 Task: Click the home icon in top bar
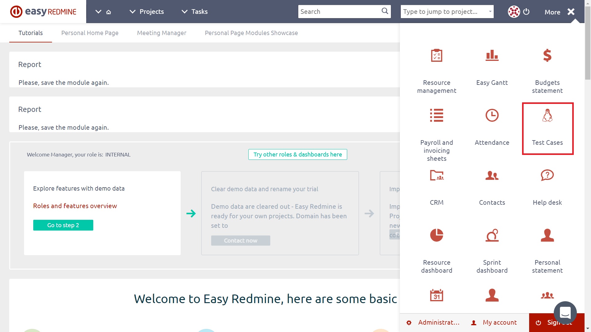coord(108,12)
